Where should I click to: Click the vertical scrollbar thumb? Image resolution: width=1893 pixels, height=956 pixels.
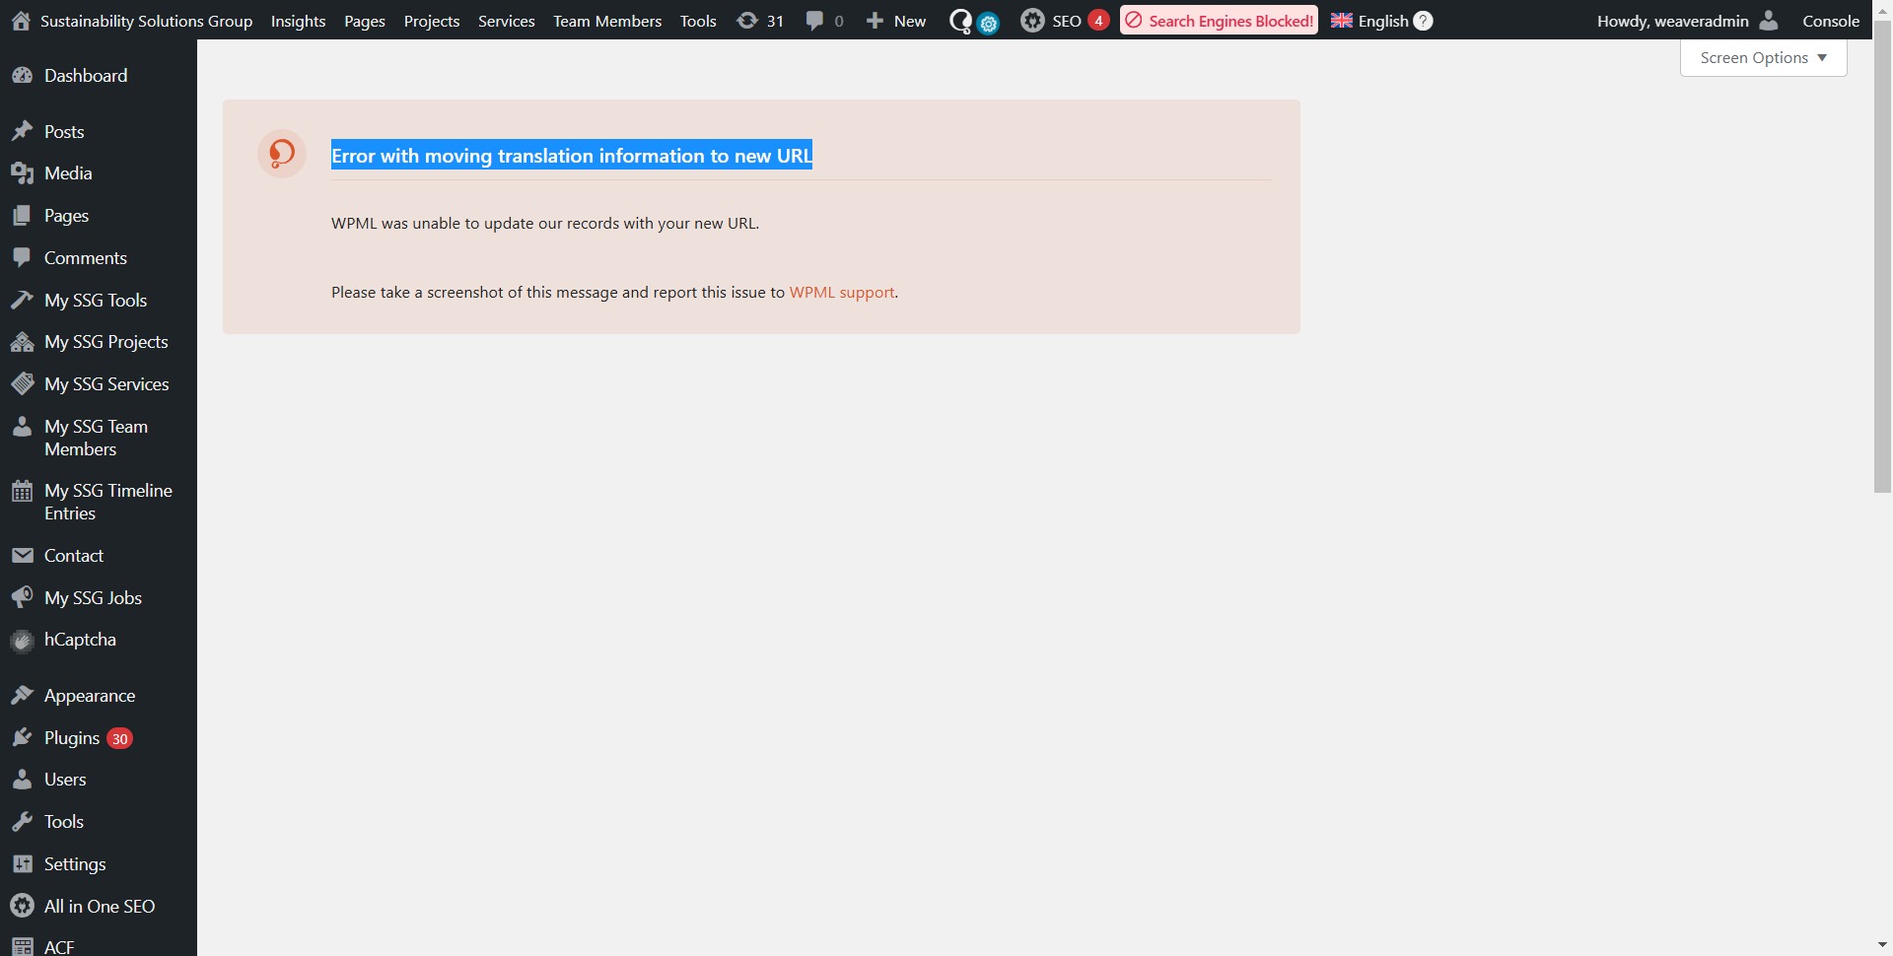pyautogui.click(x=1882, y=256)
